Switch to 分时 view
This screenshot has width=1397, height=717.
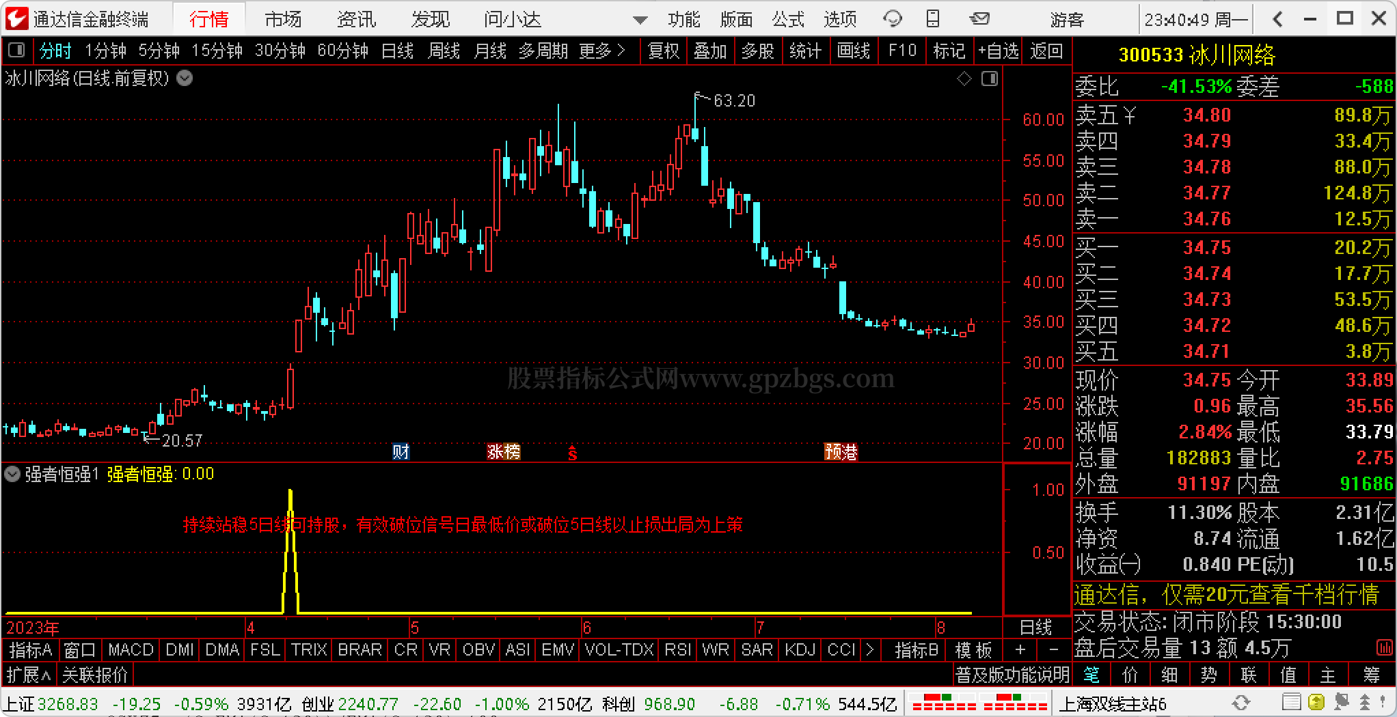(55, 51)
